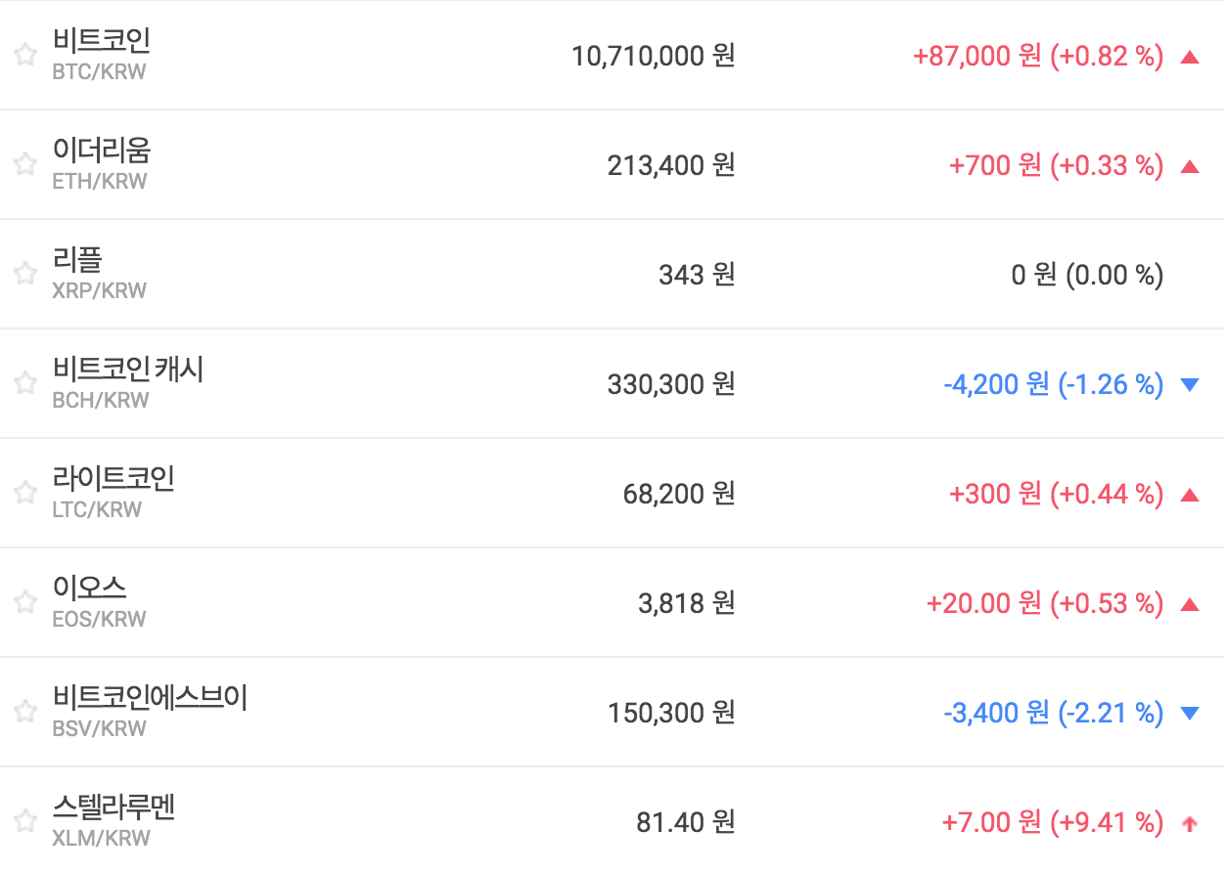Image resolution: width=1225 pixels, height=874 pixels.
Task: Favorite Stellar Lumen XLM/KRW star
Action: click(x=25, y=821)
